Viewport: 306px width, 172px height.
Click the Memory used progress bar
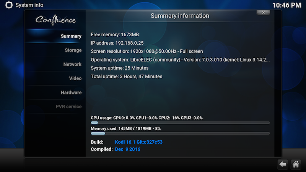(x=180, y=133)
